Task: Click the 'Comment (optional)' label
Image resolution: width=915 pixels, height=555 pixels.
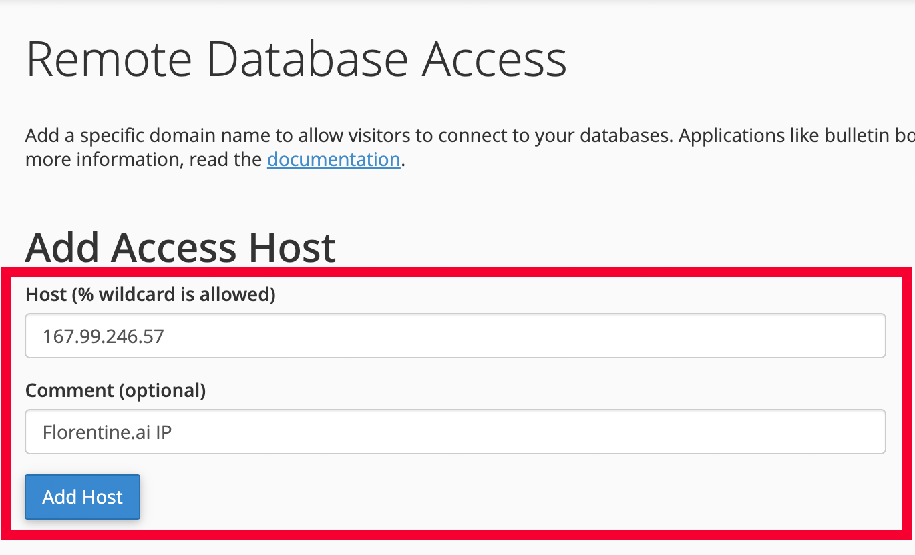Action: (116, 390)
